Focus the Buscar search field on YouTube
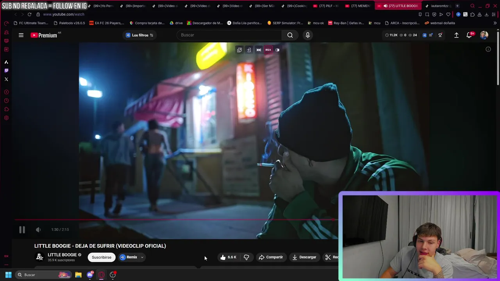The height and width of the screenshot is (281, 500). click(229, 35)
